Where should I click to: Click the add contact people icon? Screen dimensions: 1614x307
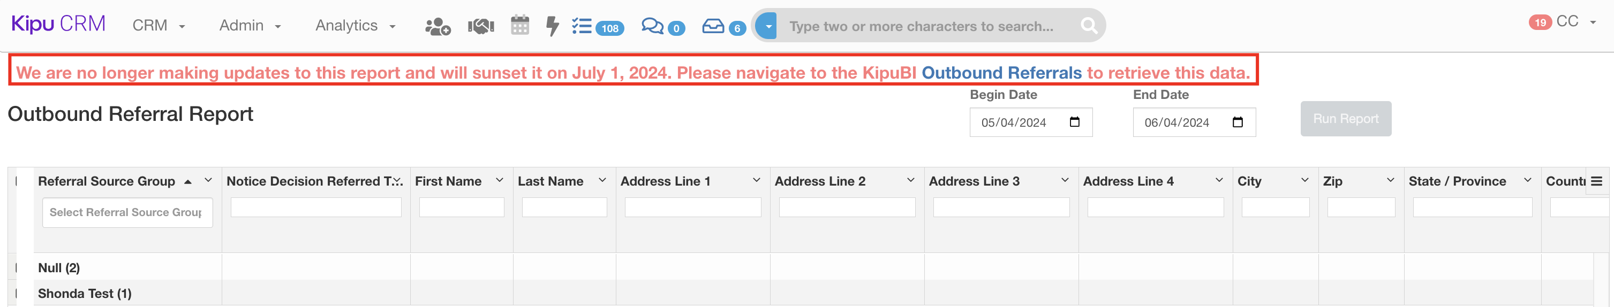pos(438,26)
